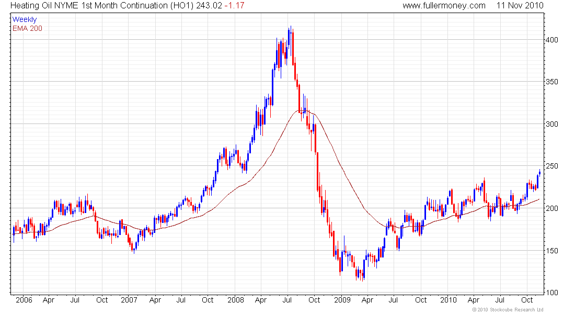Click the price change value -1.17
The width and height of the screenshot is (575, 314).
[x=234, y=6]
